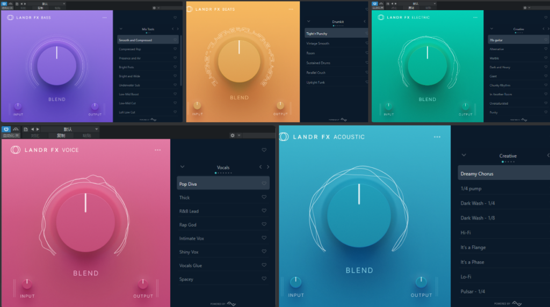Choose the Tight'n'Punchy preset in Beats
The width and height of the screenshot is (550, 307).
pos(336,34)
